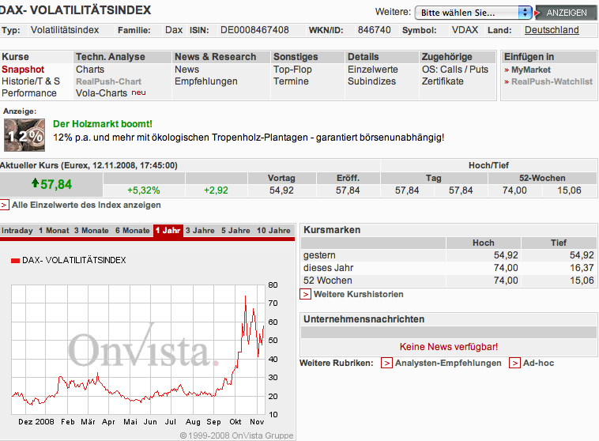The width and height of the screenshot is (599, 441).
Task: Click the VDAX symbol value
Action: (x=465, y=30)
